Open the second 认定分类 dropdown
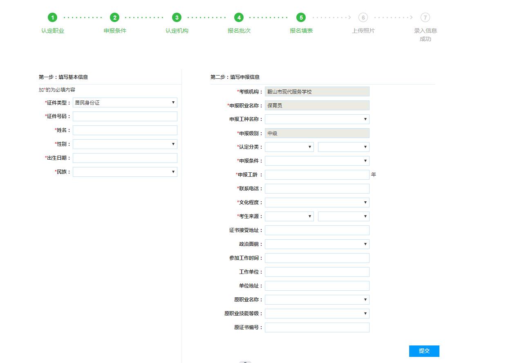513x363 pixels. [344, 147]
